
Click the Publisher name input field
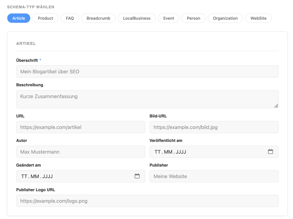pyautogui.click(x=214, y=176)
